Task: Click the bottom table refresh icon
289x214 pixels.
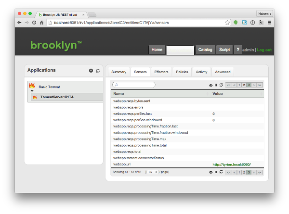Action: (221, 172)
